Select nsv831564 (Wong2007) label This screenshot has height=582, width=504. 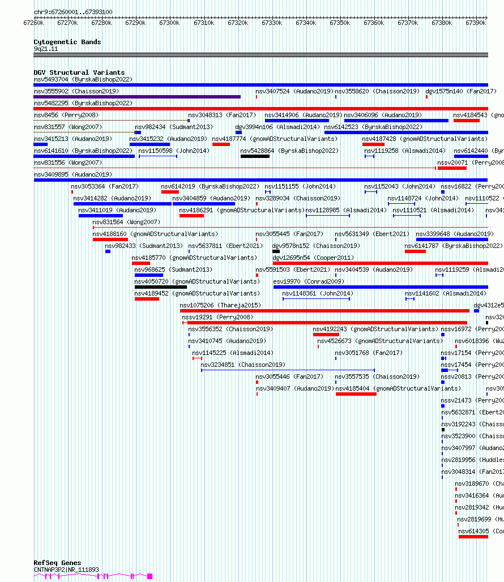tap(126, 222)
